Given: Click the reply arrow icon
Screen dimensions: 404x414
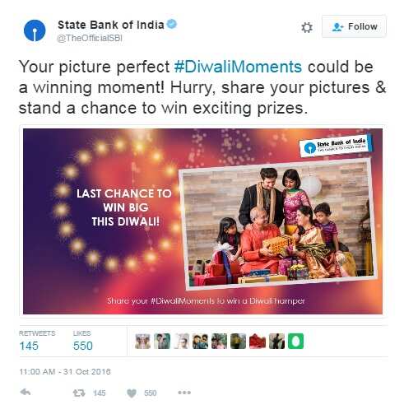Looking at the screenshot, I should pyautogui.click(x=26, y=392).
